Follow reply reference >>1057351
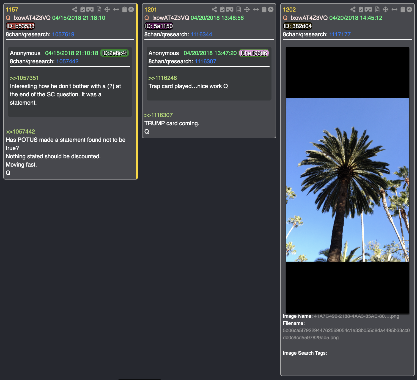Screen dimensions: 417x380 [24, 78]
